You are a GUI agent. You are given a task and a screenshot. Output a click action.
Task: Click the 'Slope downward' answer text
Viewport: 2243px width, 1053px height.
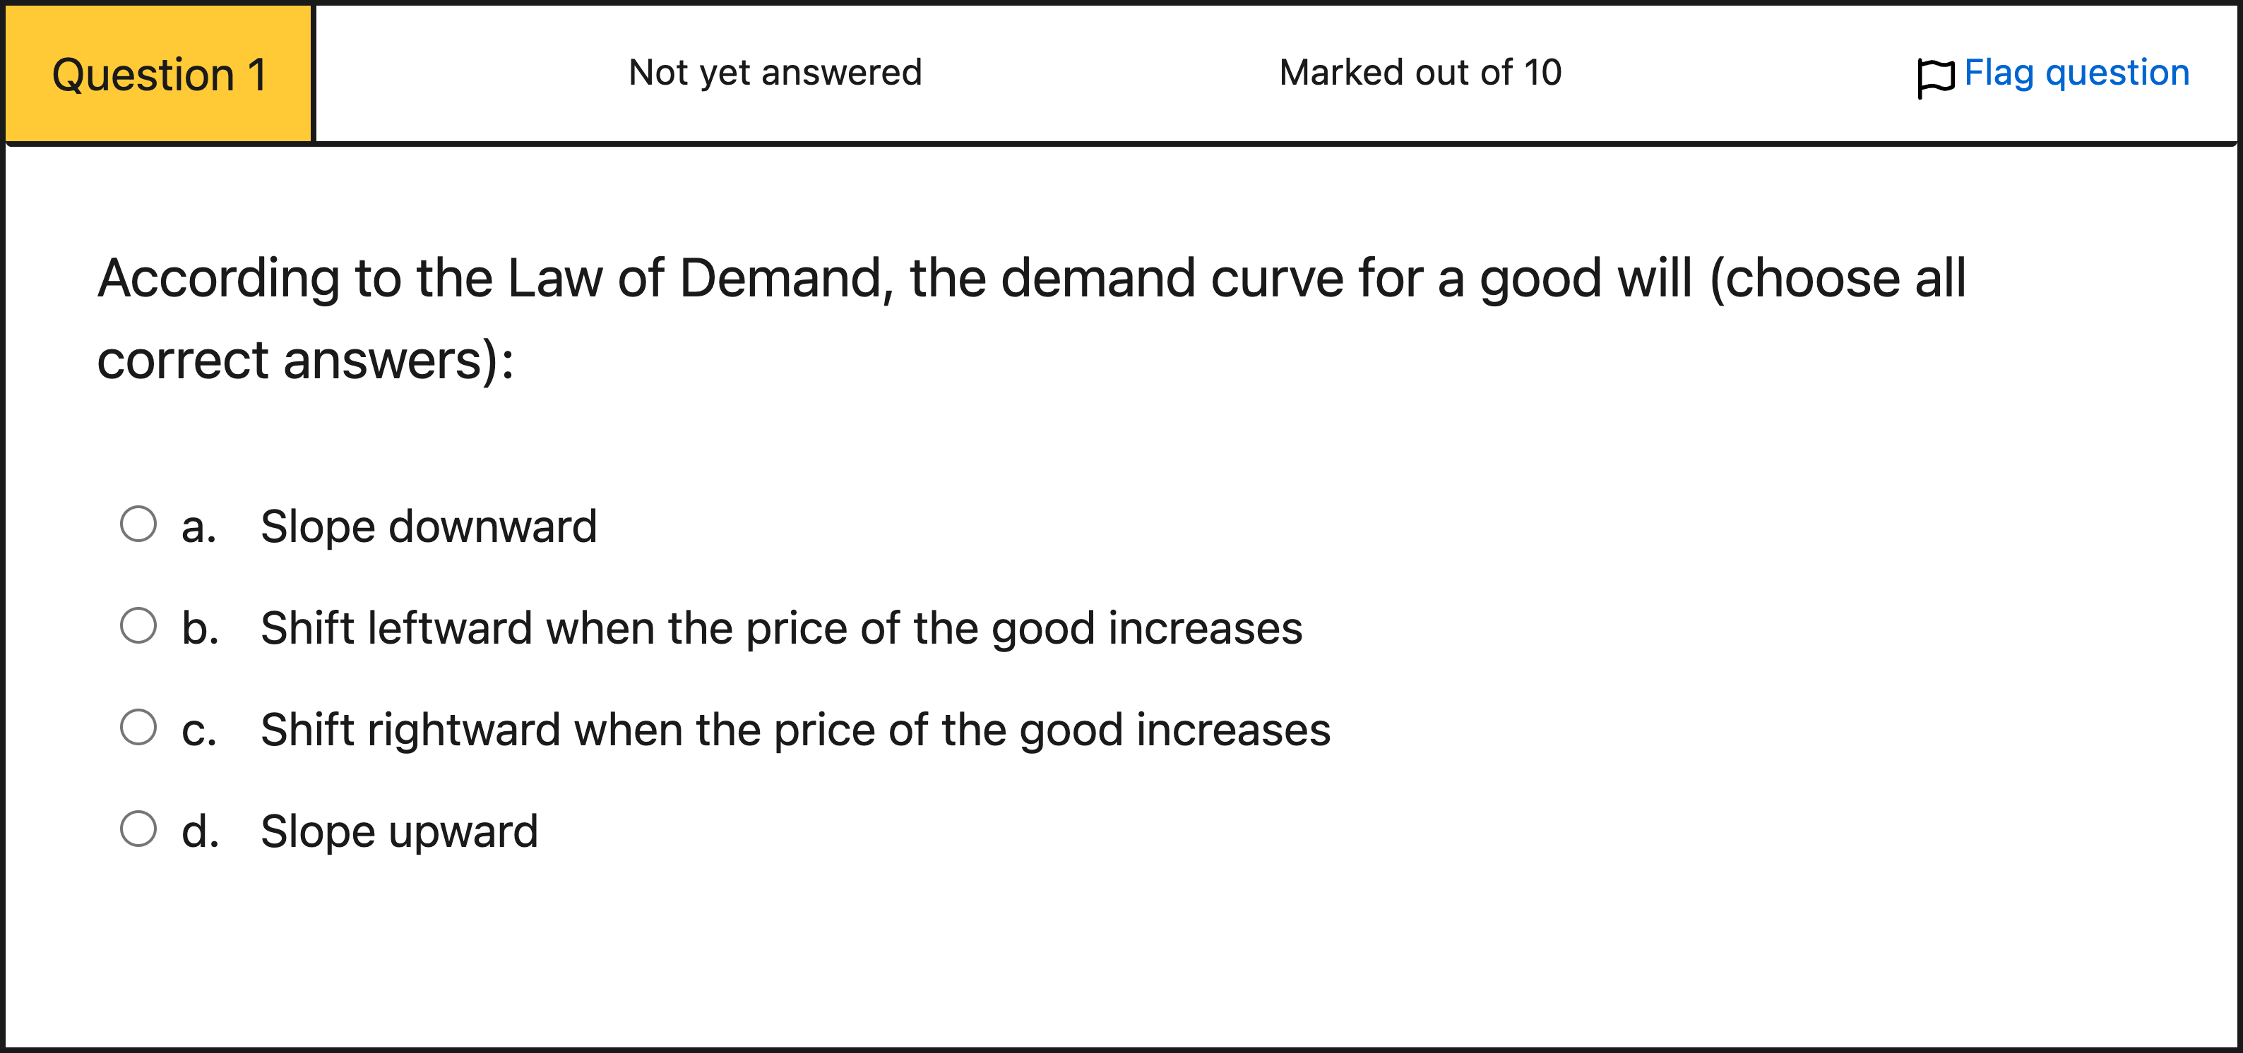[x=429, y=526]
